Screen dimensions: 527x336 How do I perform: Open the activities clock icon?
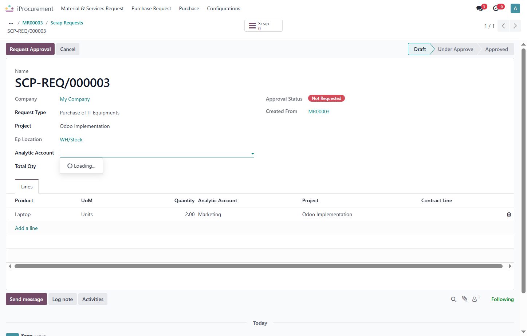(496, 8)
